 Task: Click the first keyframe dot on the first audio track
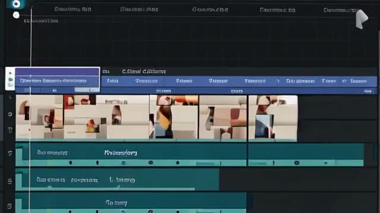pos(71,163)
